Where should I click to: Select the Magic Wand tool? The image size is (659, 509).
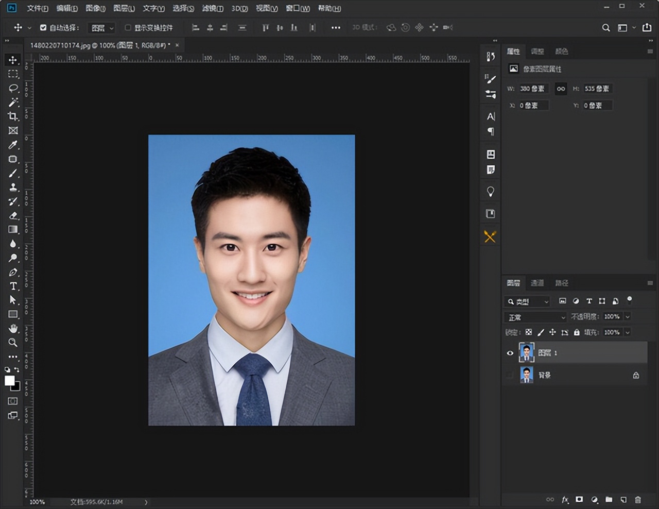pyautogui.click(x=13, y=103)
